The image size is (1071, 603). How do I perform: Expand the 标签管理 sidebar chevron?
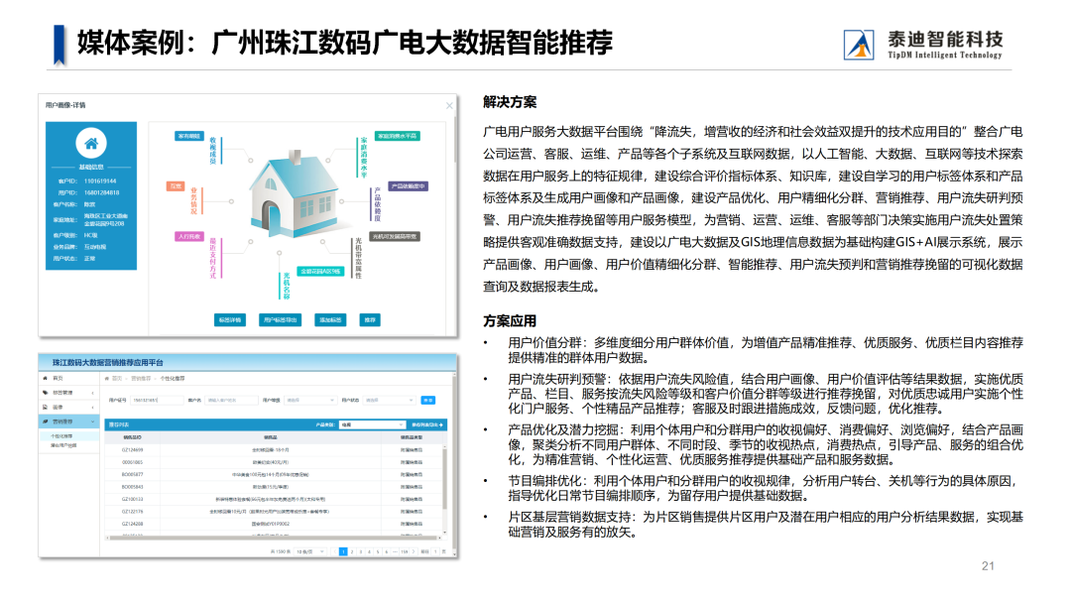92,393
